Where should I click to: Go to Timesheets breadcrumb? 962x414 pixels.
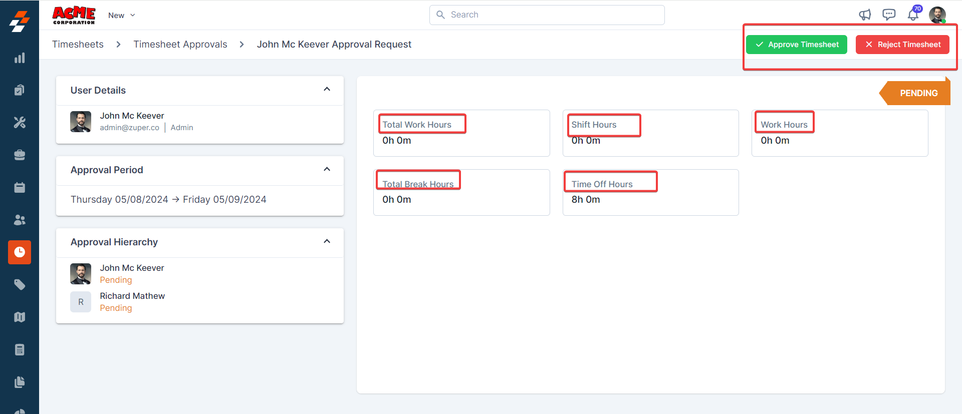tap(78, 45)
